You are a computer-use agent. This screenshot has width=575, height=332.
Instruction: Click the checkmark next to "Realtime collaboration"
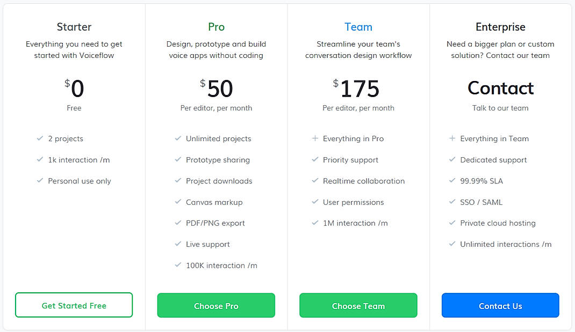coord(314,181)
